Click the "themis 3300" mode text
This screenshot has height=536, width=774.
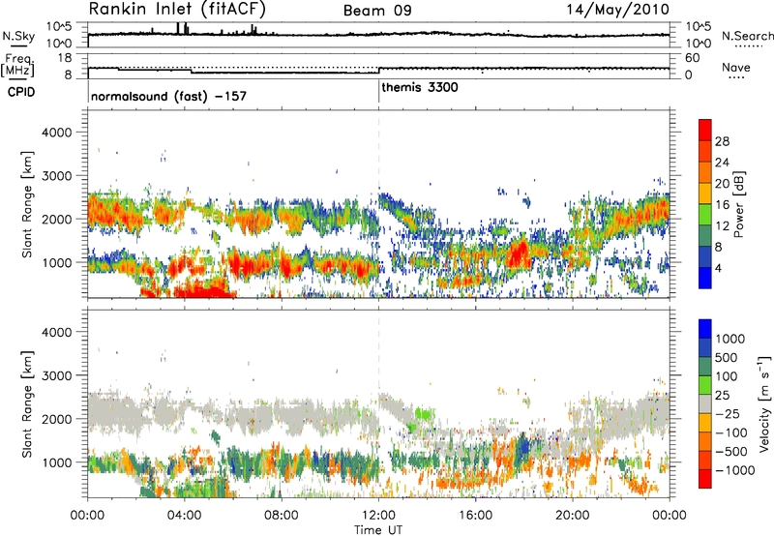point(420,87)
